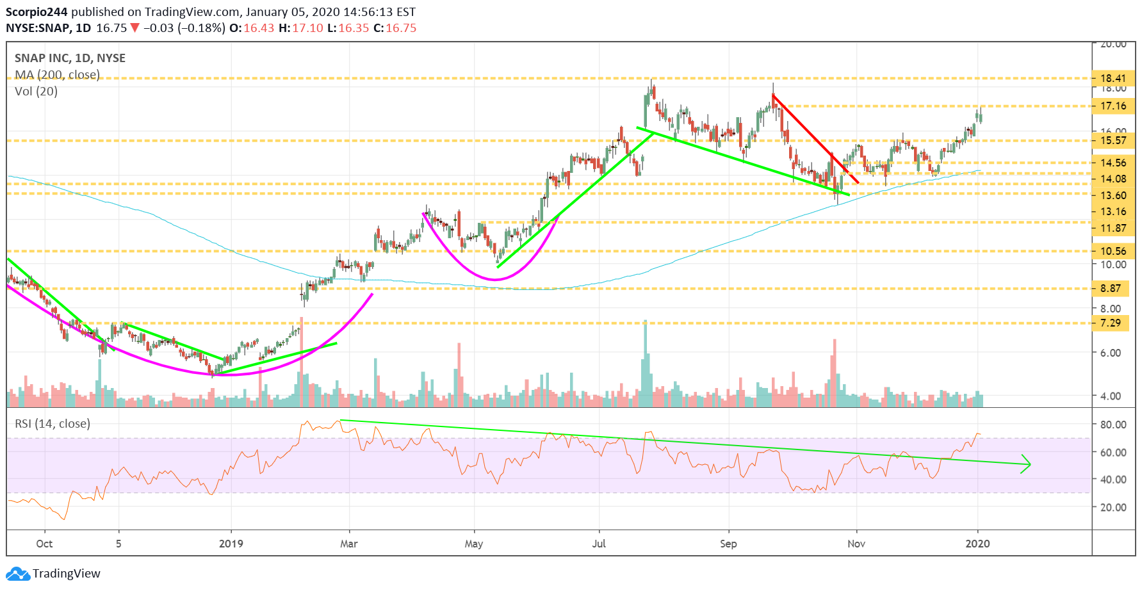
Task: Click the 80.00 RSI scale value
Action: pyautogui.click(x=1113, y=425)
